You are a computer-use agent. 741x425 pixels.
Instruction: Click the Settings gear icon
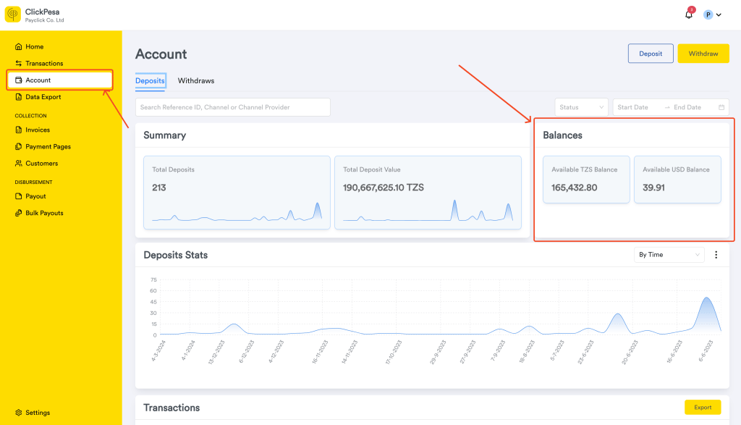tap(18, 412)
